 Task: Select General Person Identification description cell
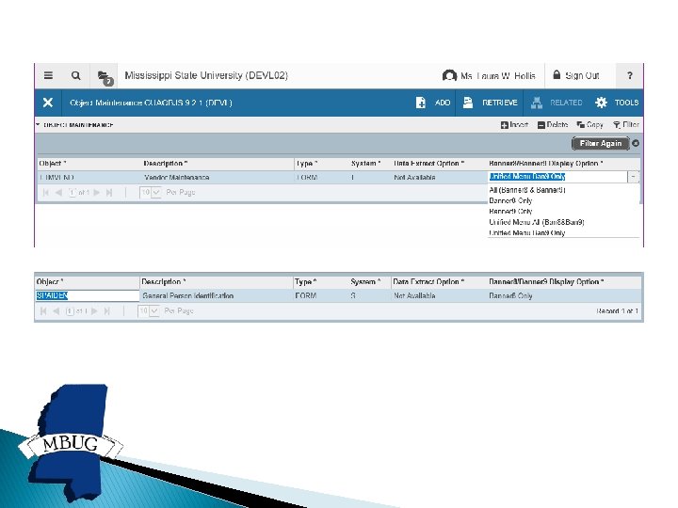[187, 296]
